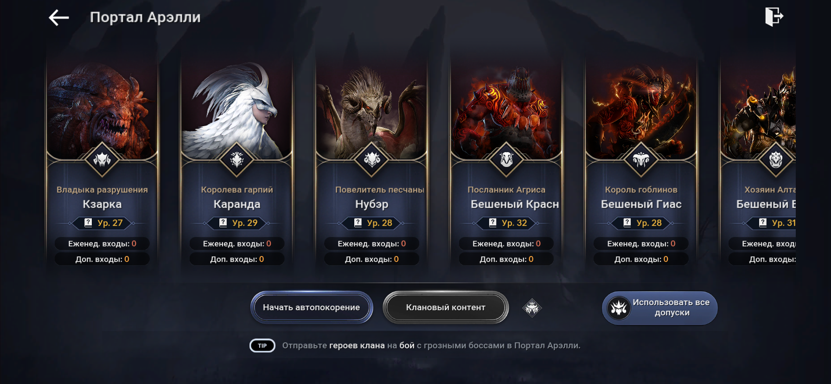Select the Хозяин Алтаря boss card
Viewport: 831px width, 384px height.
pos(758,162)
